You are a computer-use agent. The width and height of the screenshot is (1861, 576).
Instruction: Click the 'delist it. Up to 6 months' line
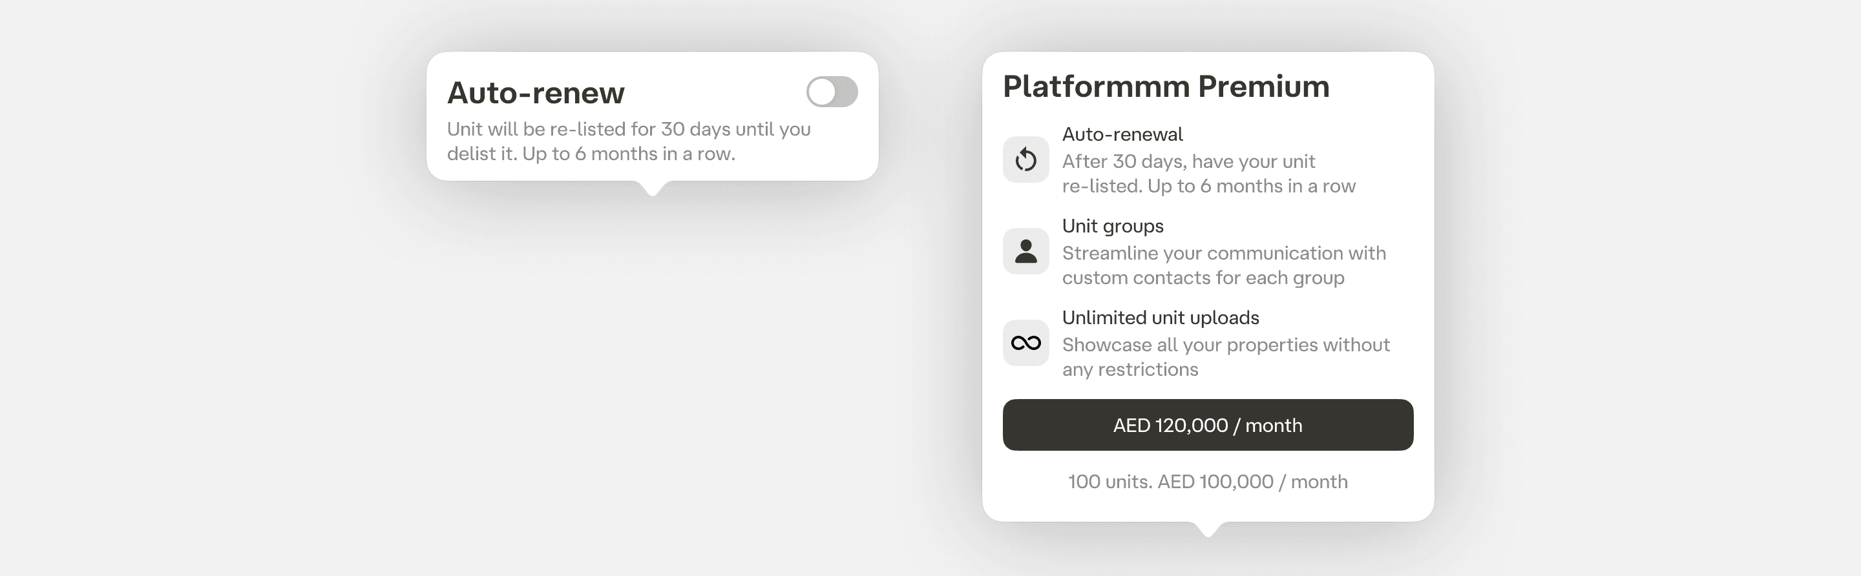(x=590, y=154)
